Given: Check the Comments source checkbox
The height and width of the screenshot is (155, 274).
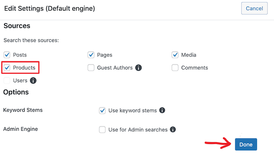Looking at the screenshot, I should [175, 67].
